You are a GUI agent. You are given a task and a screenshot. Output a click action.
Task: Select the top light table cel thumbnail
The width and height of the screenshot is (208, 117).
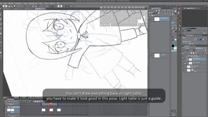click(157, 19)
